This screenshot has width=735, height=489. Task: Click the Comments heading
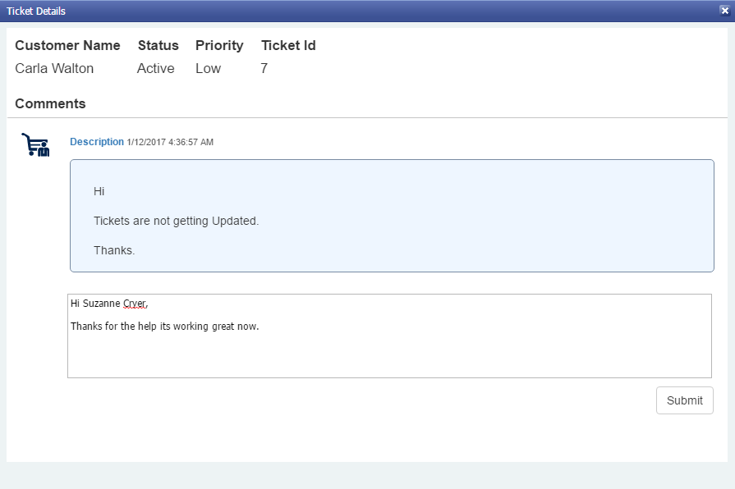pyautogui.click(x=50, y=103)
